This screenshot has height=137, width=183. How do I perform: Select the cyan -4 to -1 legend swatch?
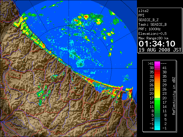pyautogui.click(x=157, y=128)
